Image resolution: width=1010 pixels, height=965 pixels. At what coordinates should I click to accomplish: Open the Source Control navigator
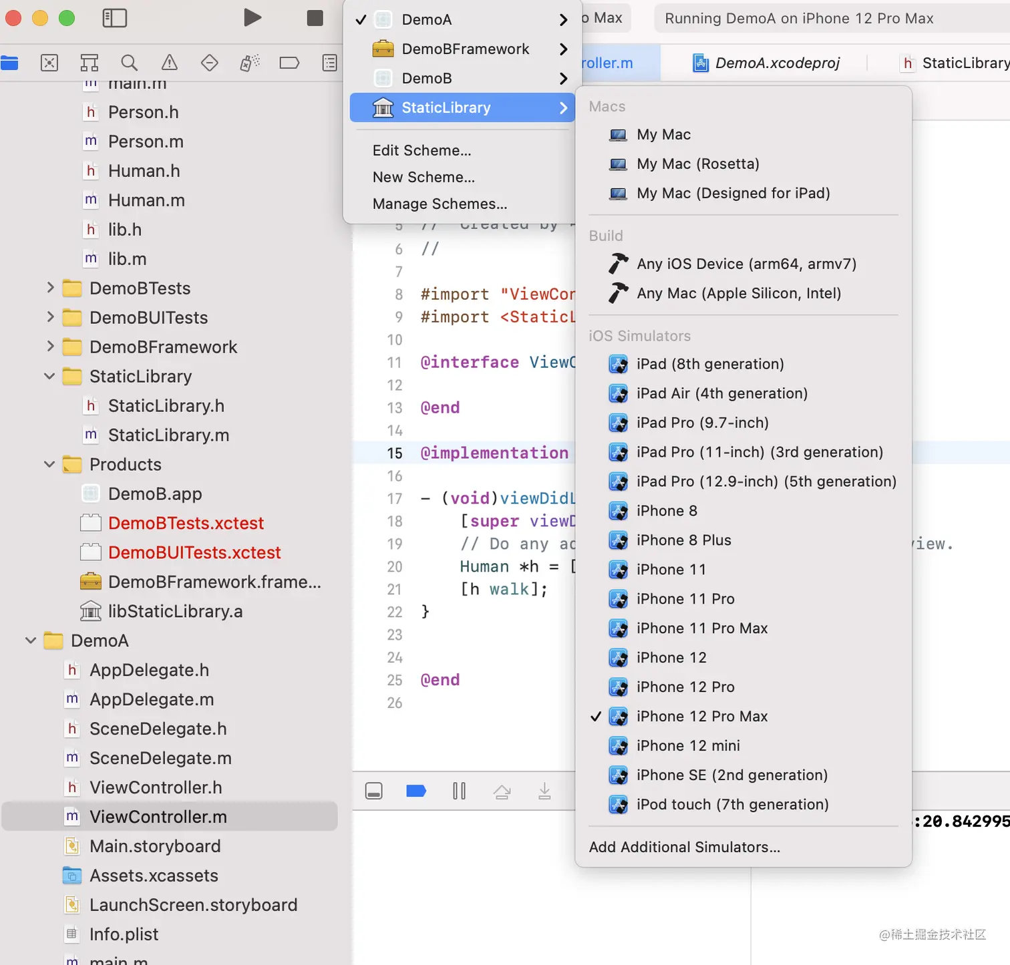pyautogui.click(x=49, y=63)
